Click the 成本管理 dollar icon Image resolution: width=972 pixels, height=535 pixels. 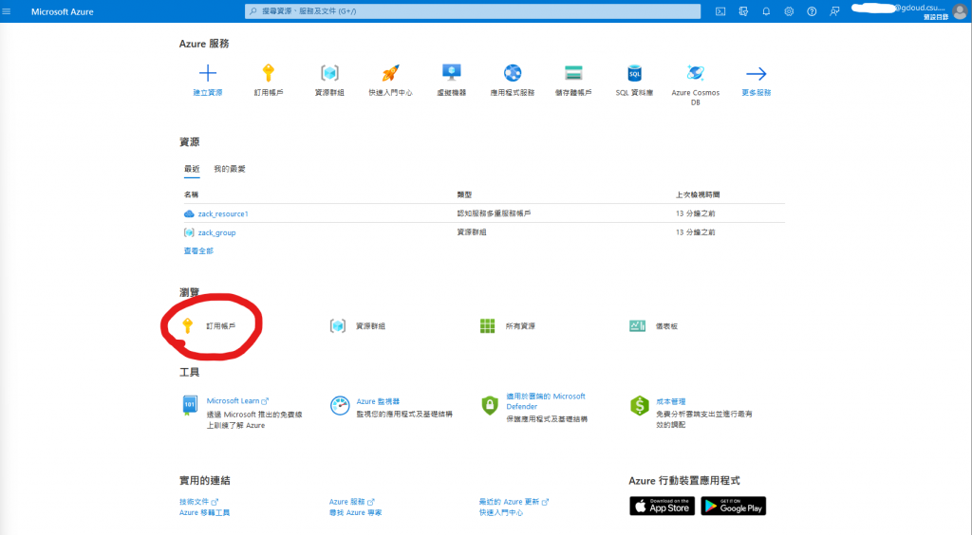pos(639,406)
